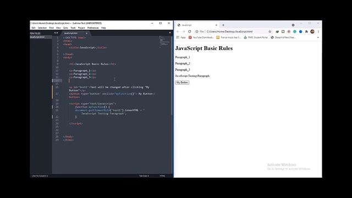
Task: Click the closing script tag line in editor
Action: (76, 123)
